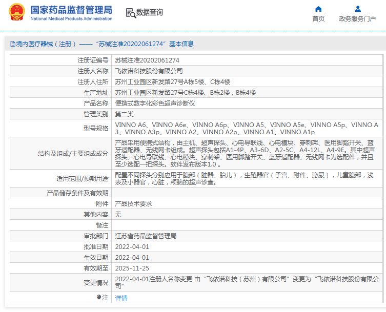Go to 首页 link
The height and width of the screenshot is (312, 386).
point(318,19)
